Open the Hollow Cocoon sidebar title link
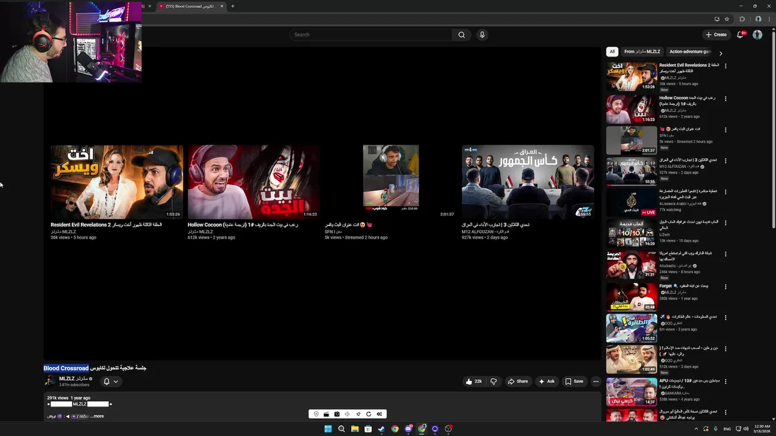 pos(687,101)
